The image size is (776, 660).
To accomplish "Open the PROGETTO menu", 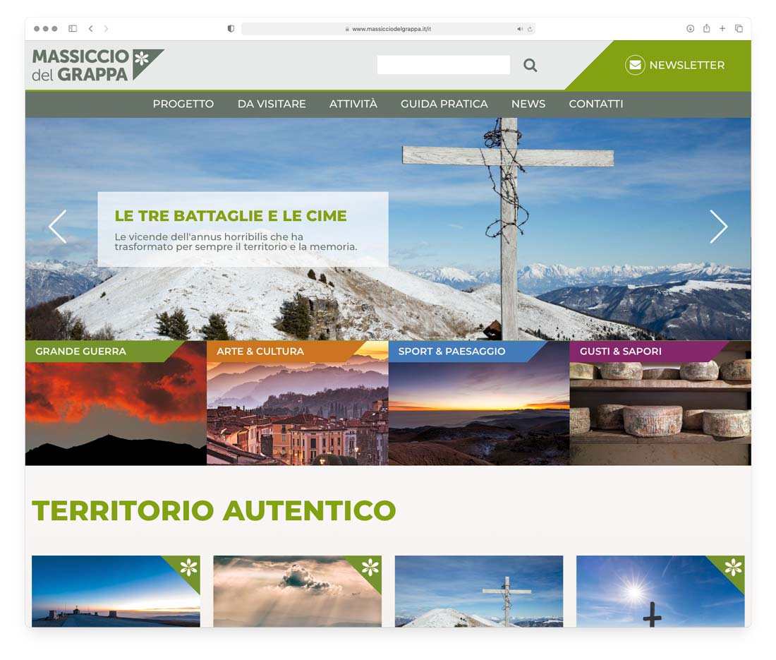I will point(183,104).
